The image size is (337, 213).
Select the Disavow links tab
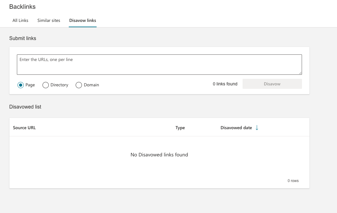82,20
